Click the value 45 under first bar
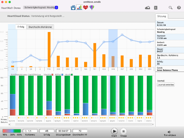The height and width of the screenshot is (138, 184). 13,69
